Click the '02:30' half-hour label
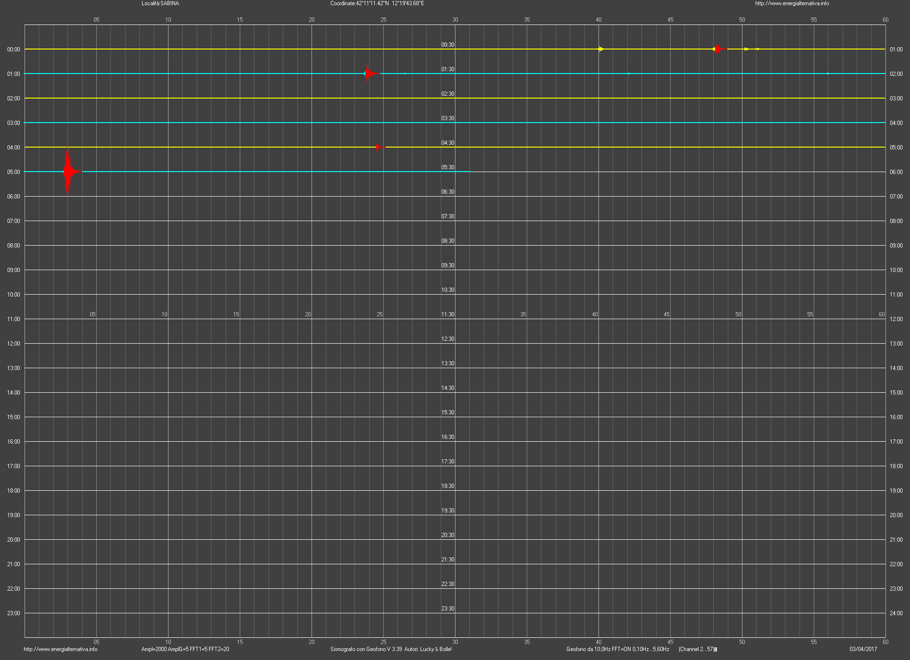This screenshot has height=660, width=910. click(448, 94)
